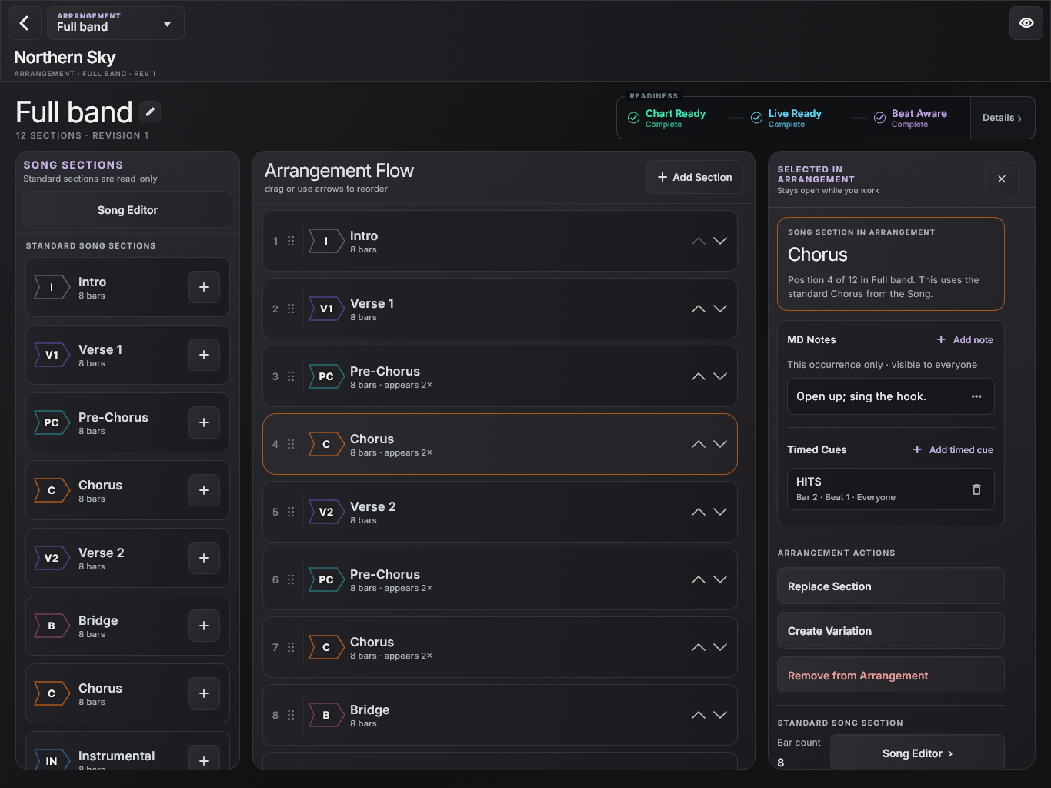Add an MD note
Viewport: 1051px width, 788px height.
point(965,340)
